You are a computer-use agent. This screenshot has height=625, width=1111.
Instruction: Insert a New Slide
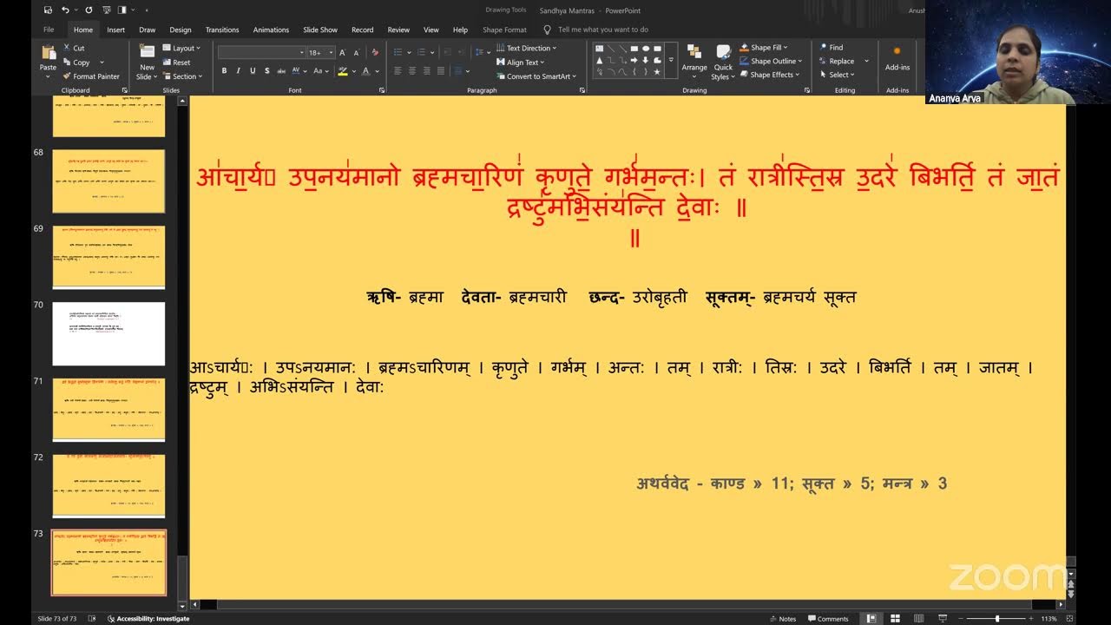[x=147, y=61]
